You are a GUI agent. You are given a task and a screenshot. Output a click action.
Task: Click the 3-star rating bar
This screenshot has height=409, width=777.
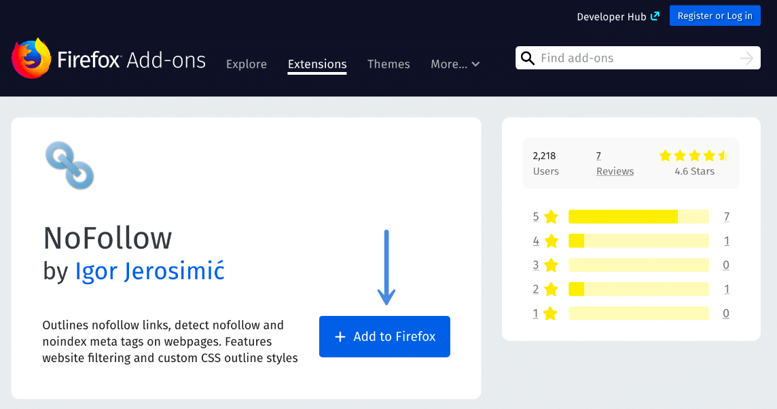(x=638, y=265)
